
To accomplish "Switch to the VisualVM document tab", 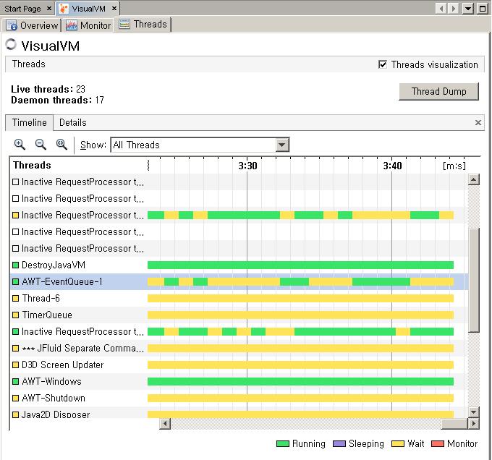I will (88, 9).
